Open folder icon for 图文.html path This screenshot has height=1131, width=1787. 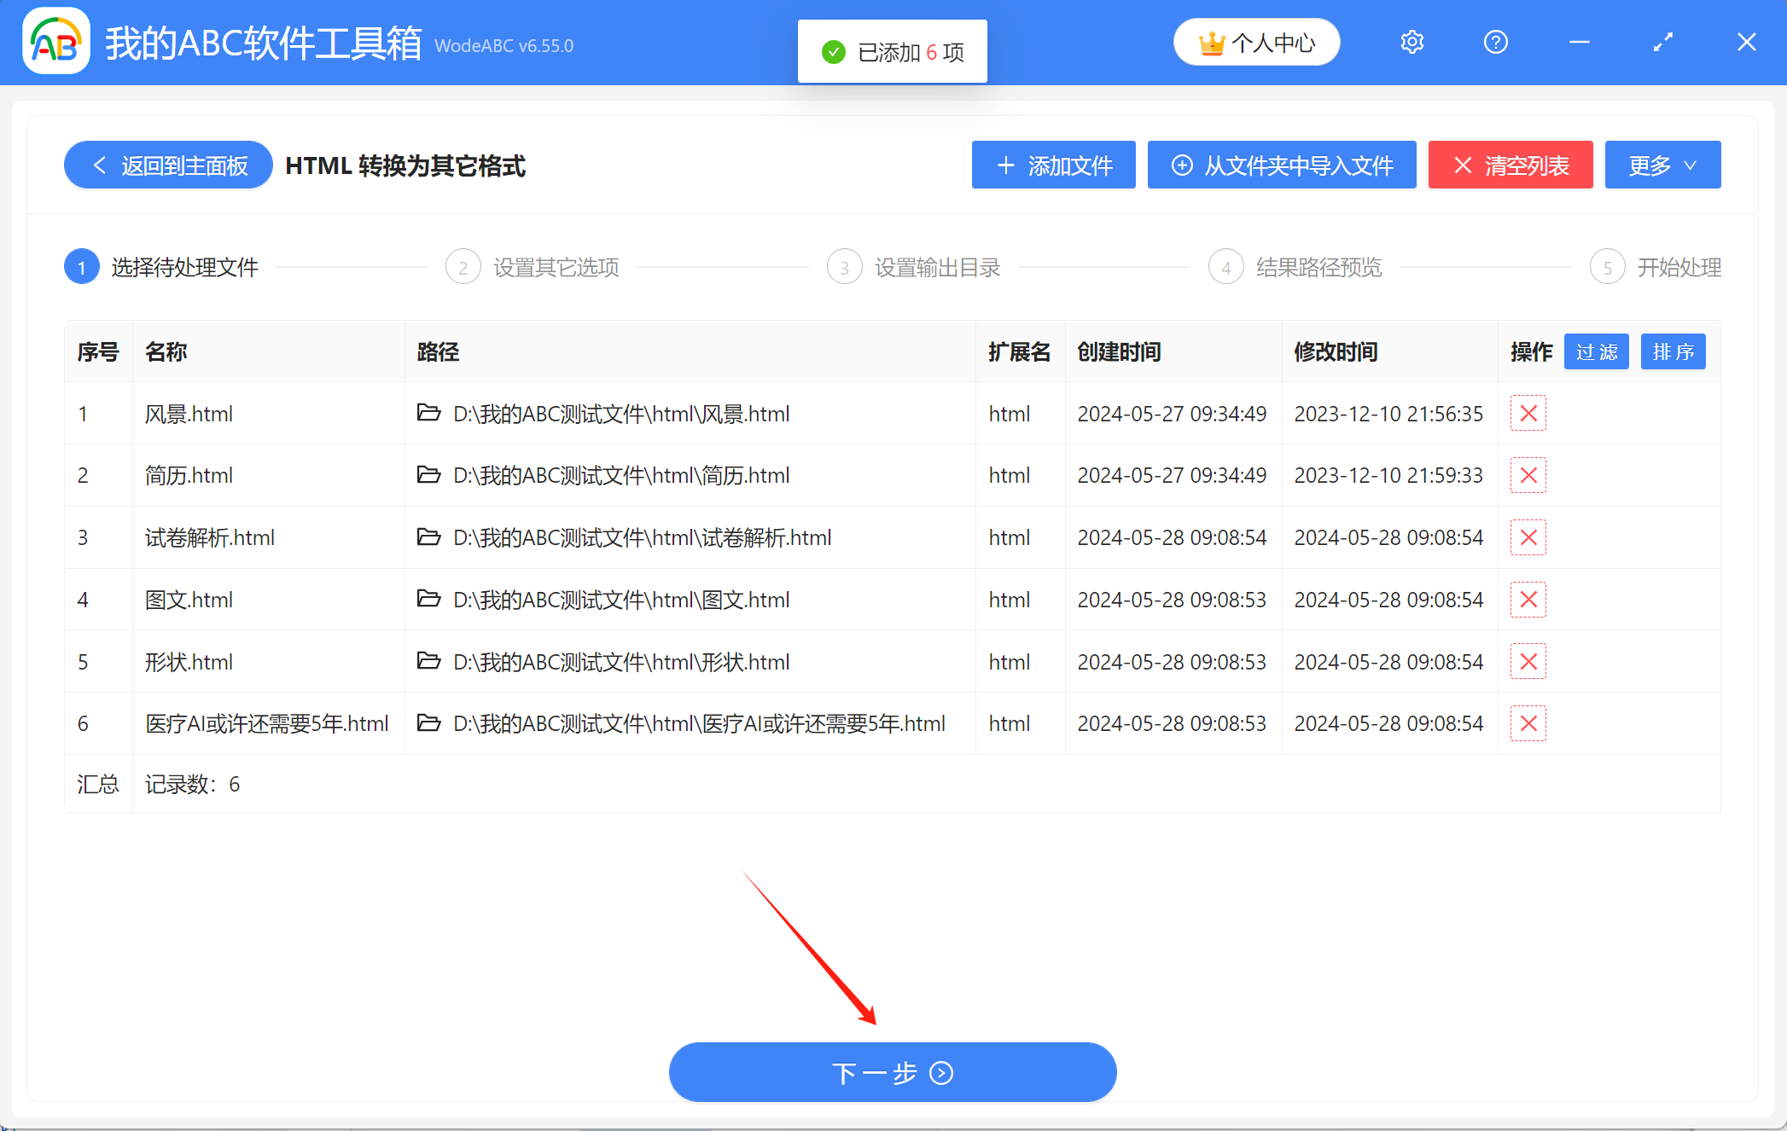[x=428, y=600]
